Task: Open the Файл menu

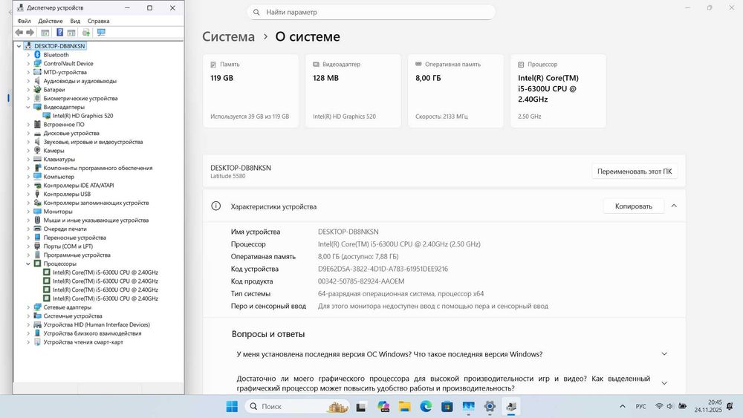Action: point(25,21)
